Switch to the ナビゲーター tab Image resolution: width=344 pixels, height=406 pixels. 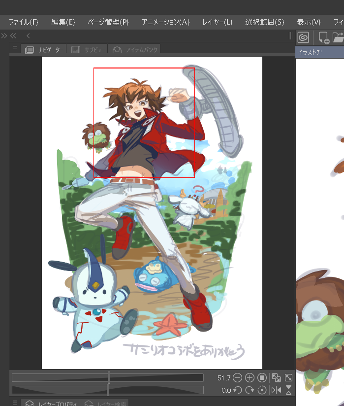(44, 49)
